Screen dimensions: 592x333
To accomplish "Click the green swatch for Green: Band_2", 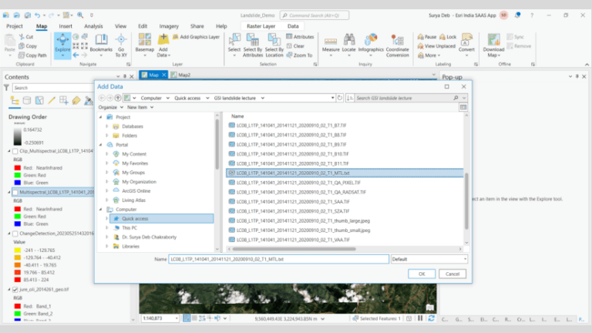I will tap(18, 314).
